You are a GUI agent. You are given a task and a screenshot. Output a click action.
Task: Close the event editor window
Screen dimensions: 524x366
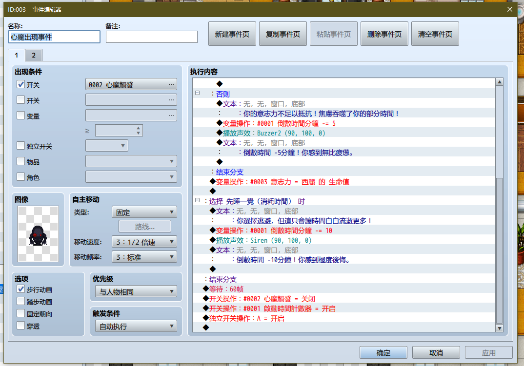coord(510,9)
